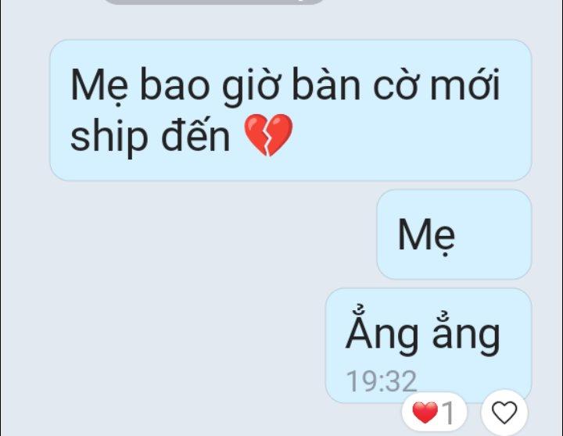Tap the short "Mẹ" message bubble
The width and height of the screenshot is (563, 436).
454,234
